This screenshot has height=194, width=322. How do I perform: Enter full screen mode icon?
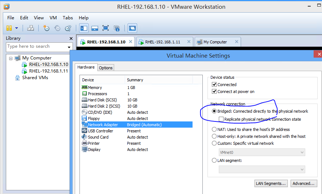click(105, 28)
